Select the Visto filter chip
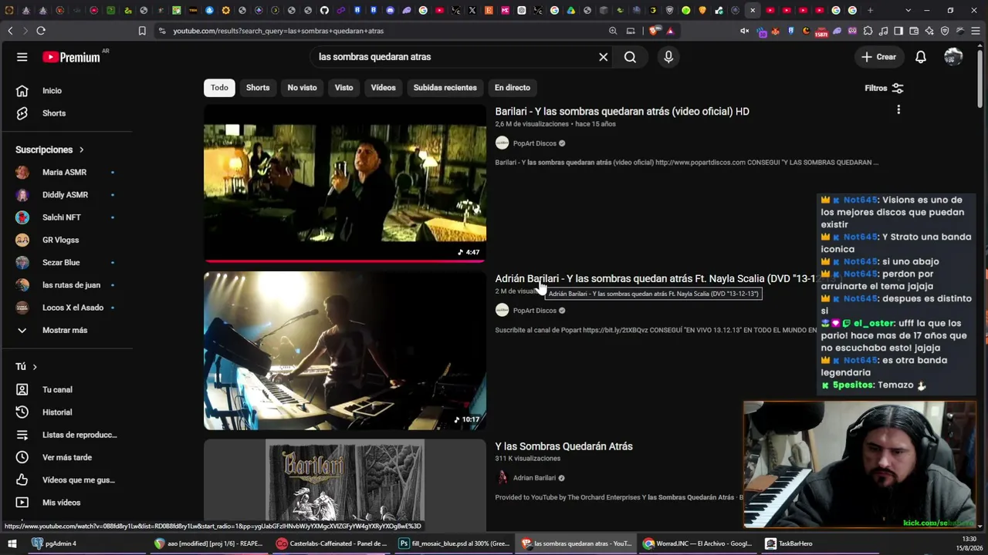Screen dimensions: 988x555 (343, 88)
